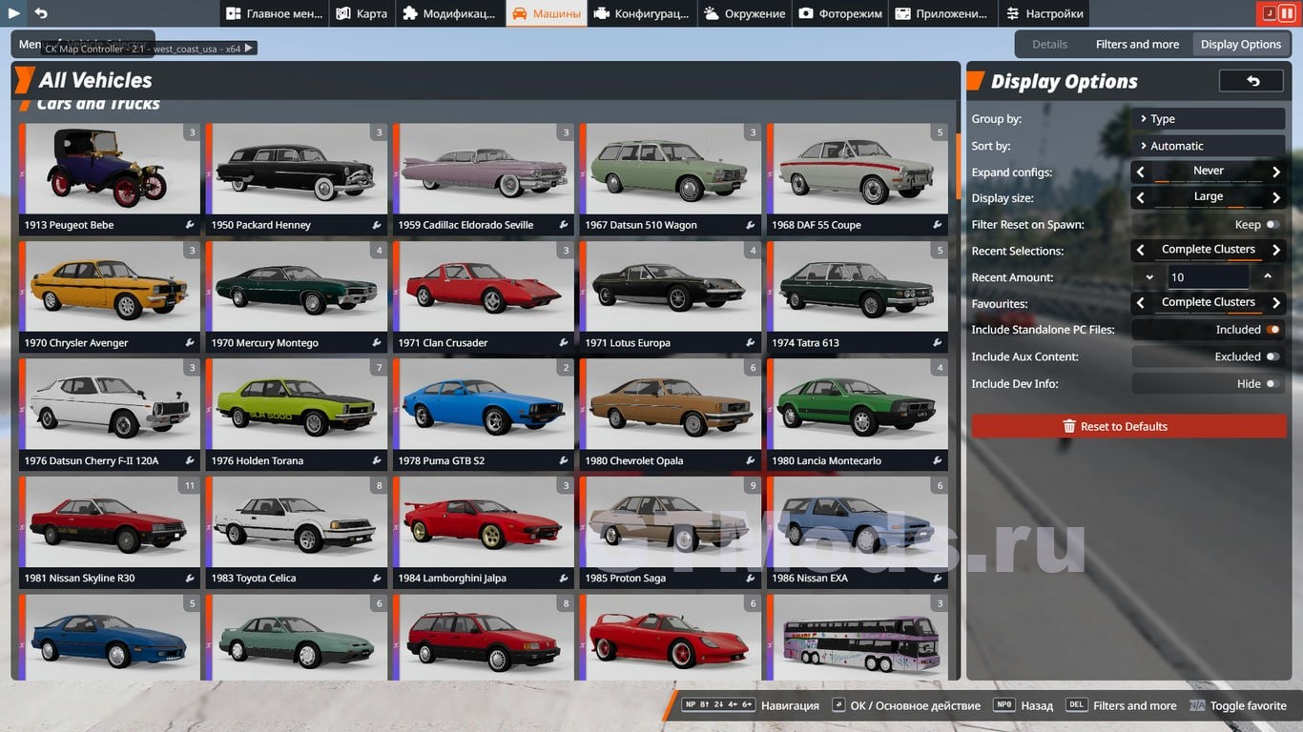The width and height of the screenshot is (1303, 732).
Task: Click wrench icon on 1974 Tatra 613
Action: click(937, 343)
